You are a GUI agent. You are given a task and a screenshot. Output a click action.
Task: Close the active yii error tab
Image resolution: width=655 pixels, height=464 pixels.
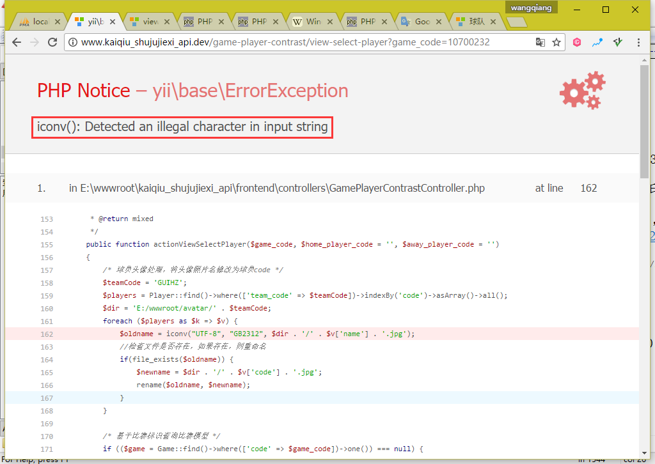(x=113, y=22)
